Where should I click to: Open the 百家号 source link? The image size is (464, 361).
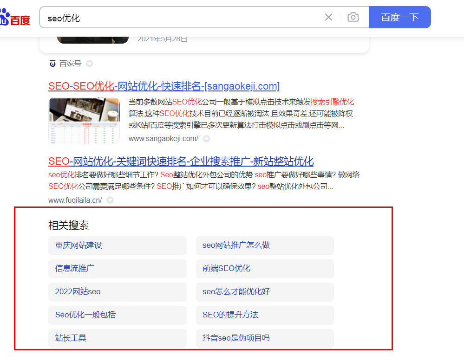[71, 64]
